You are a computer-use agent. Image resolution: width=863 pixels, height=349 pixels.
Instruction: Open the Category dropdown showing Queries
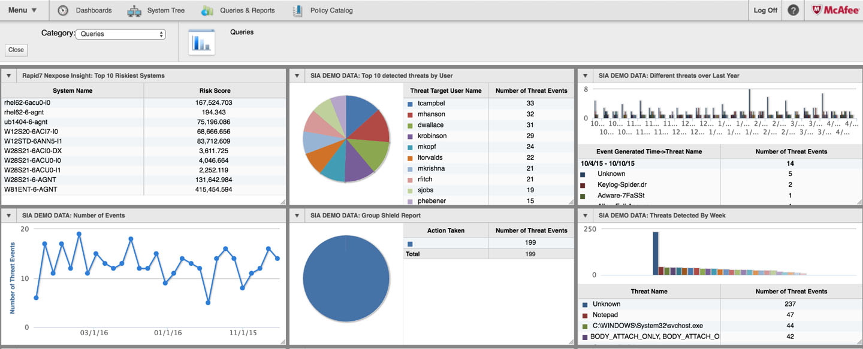tap(120, 34)
